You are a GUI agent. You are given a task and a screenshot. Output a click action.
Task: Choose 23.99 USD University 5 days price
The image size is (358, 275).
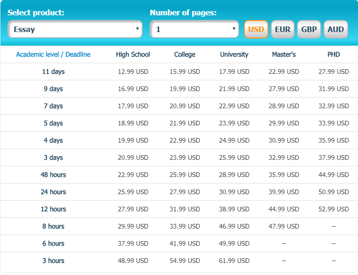point(234,123)
